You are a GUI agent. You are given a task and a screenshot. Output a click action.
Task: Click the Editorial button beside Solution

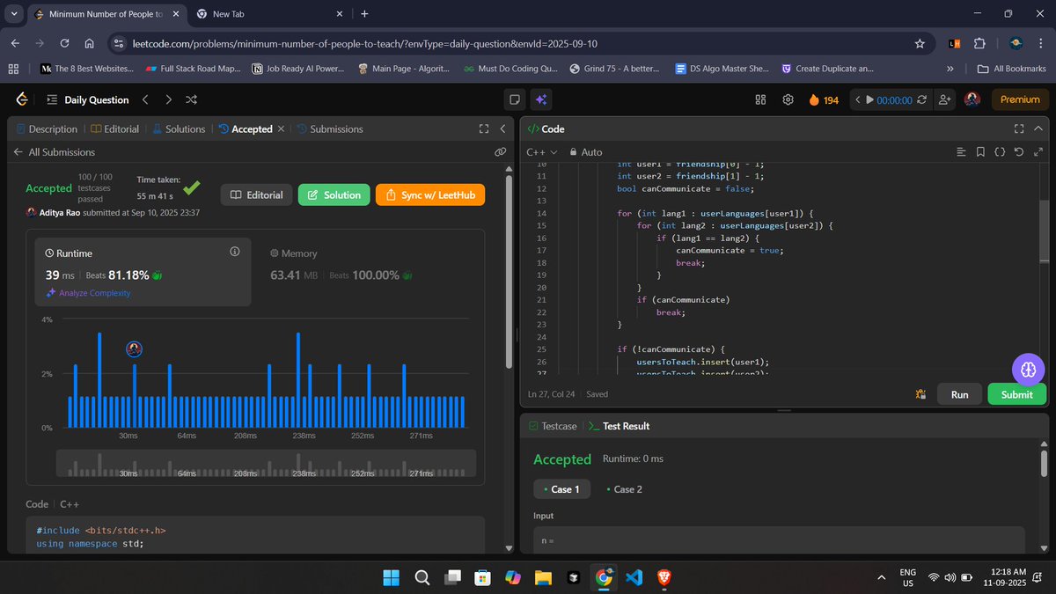256,194
